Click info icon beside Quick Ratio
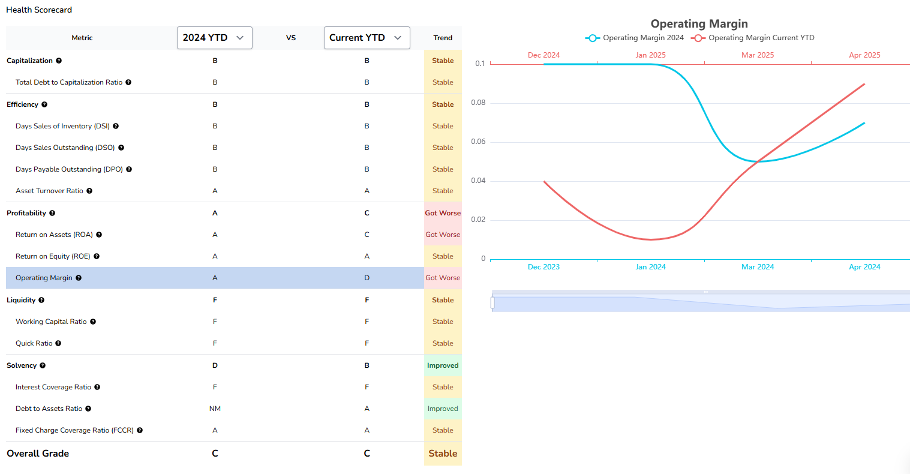The width and height of the screenshot is (910, 474). point(58,343)
